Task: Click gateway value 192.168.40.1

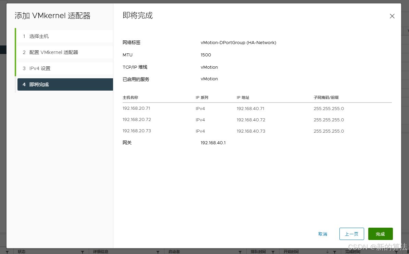Action: [213, 143]
